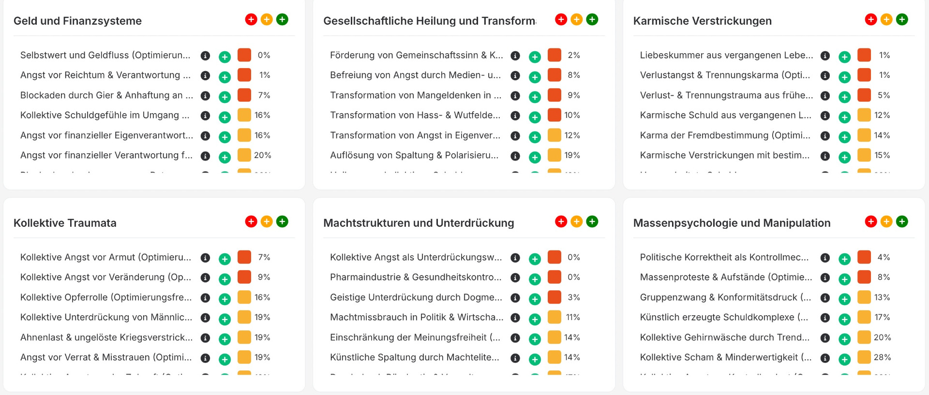Add Förderung von Gemeinschaftssinn with green plus

(x=535, y=57)
